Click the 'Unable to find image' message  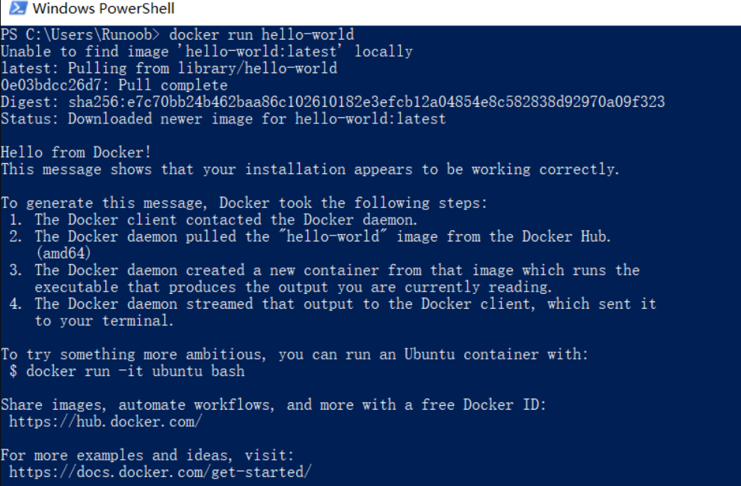click(206, 52)
